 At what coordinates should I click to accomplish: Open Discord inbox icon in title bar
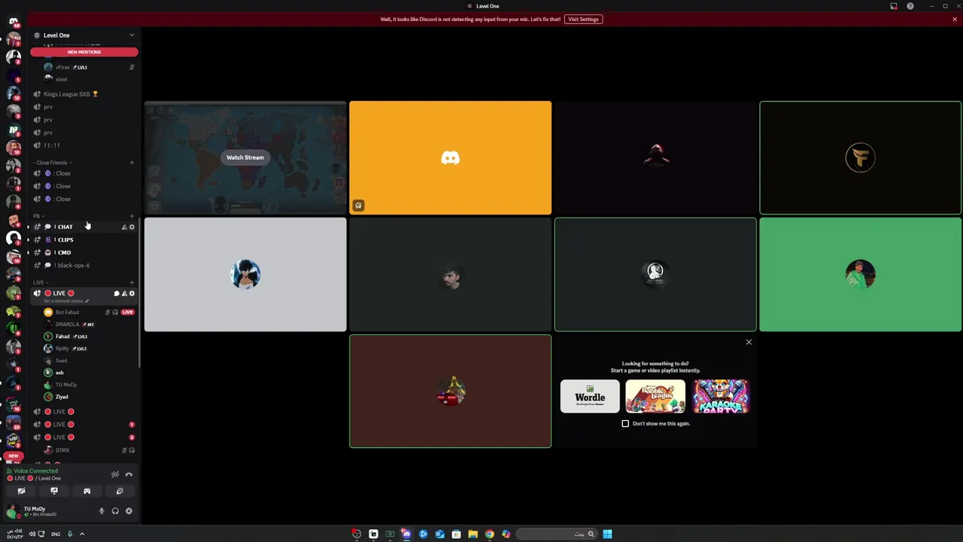[x=894, y=6]
